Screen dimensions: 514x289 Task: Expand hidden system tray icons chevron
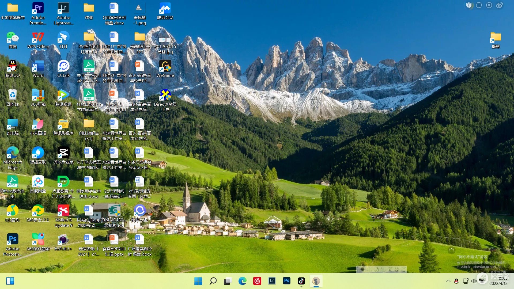point(448,281)
